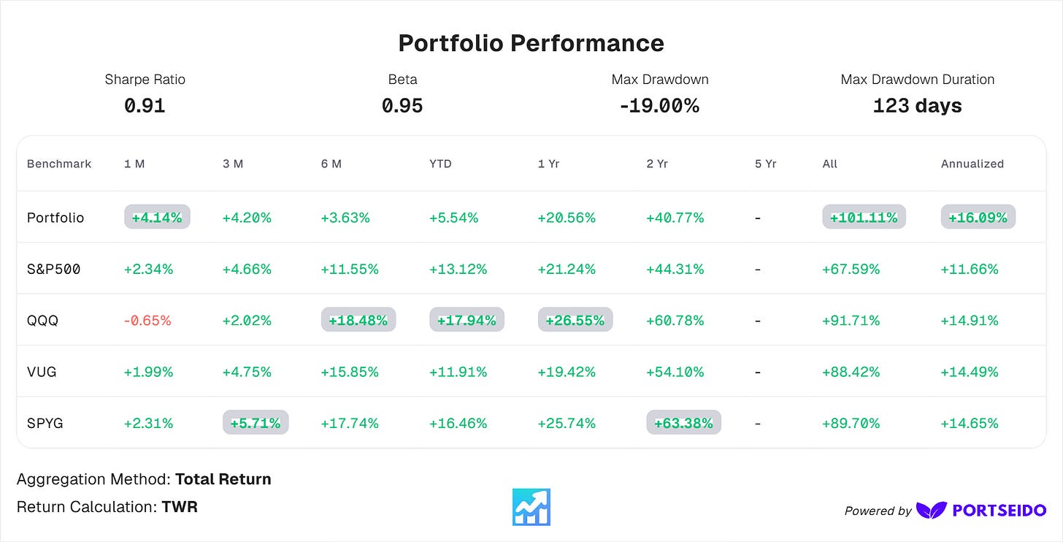This screenshot has height=542, width=1063.
Task: Click the Portseido leaf logo
Action: (x=932, y=510)
